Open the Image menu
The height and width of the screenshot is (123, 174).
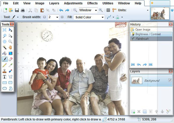click(x=40, y=3)
